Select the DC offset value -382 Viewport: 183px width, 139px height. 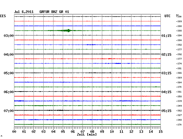179,45
